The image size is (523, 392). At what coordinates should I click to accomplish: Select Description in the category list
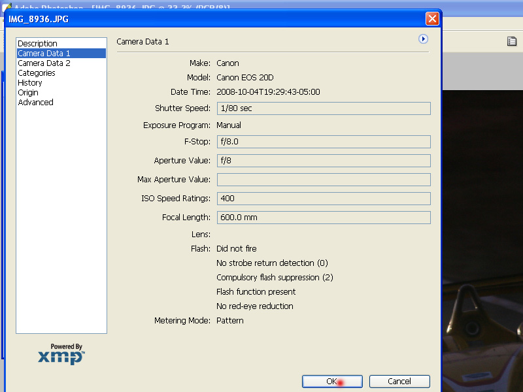point(61,44)
